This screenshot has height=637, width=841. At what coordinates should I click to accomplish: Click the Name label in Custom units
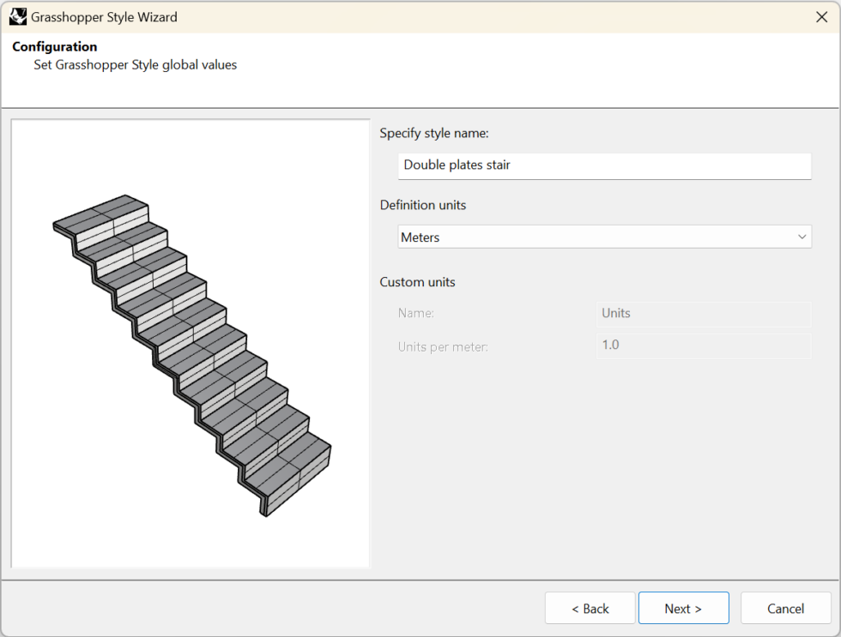416,313
